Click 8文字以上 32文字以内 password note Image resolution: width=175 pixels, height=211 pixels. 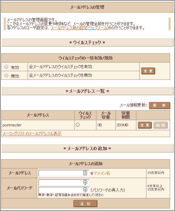pos(156,188)
